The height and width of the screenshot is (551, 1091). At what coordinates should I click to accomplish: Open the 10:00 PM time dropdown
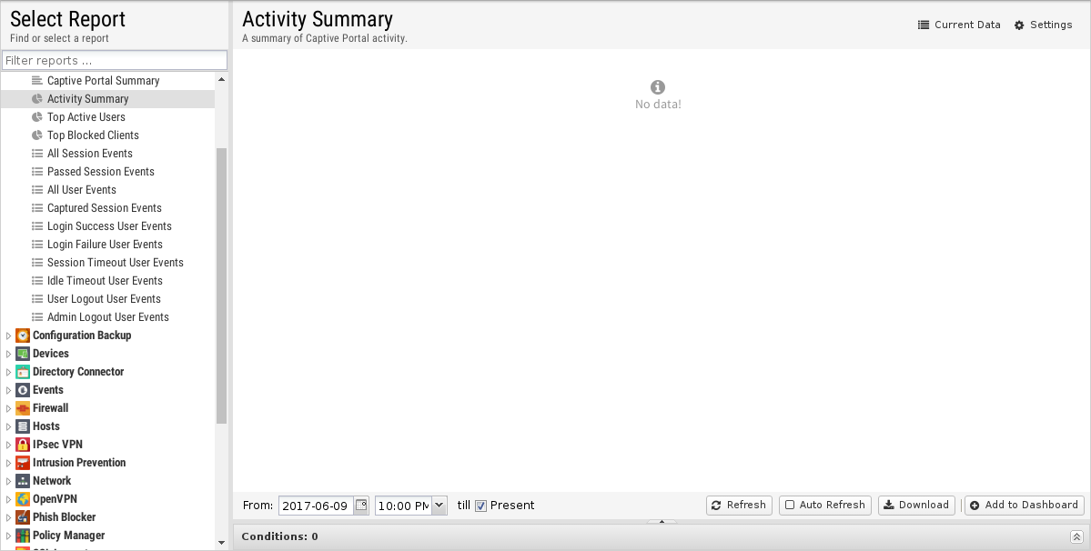tap(439, 506)
